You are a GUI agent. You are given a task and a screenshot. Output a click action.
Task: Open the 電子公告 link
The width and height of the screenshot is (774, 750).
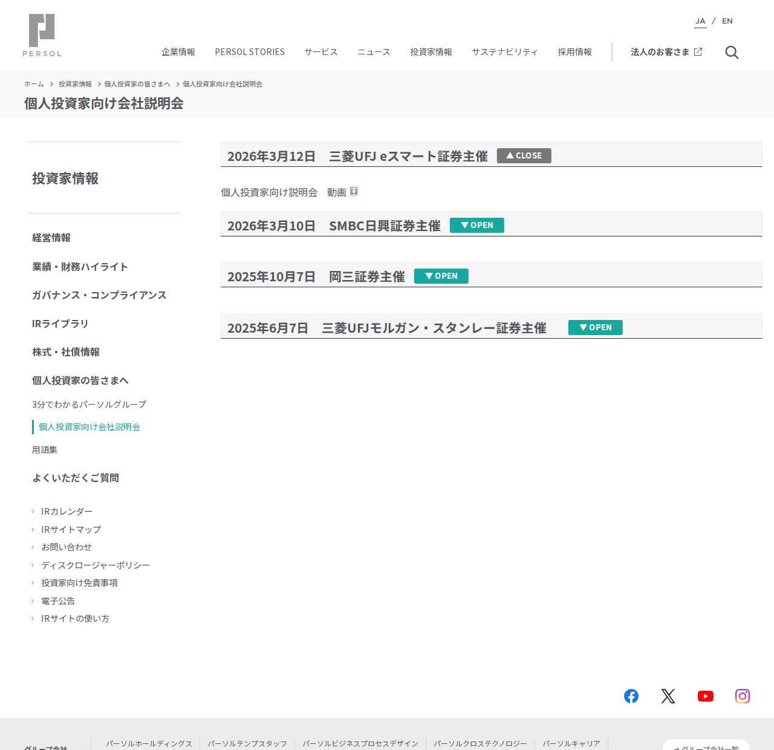point(58,601)
